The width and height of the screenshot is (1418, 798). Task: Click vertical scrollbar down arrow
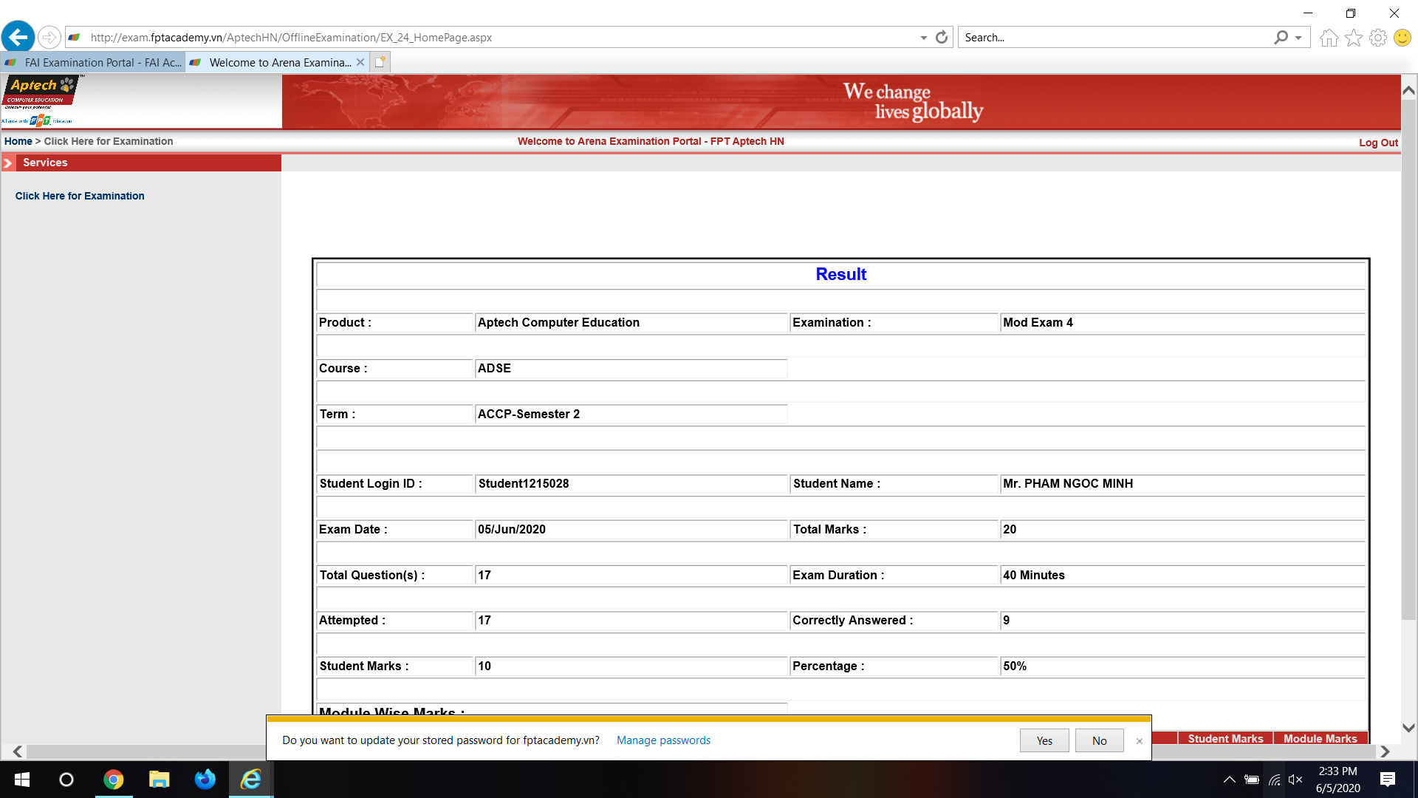click(x=1408, y=728)
